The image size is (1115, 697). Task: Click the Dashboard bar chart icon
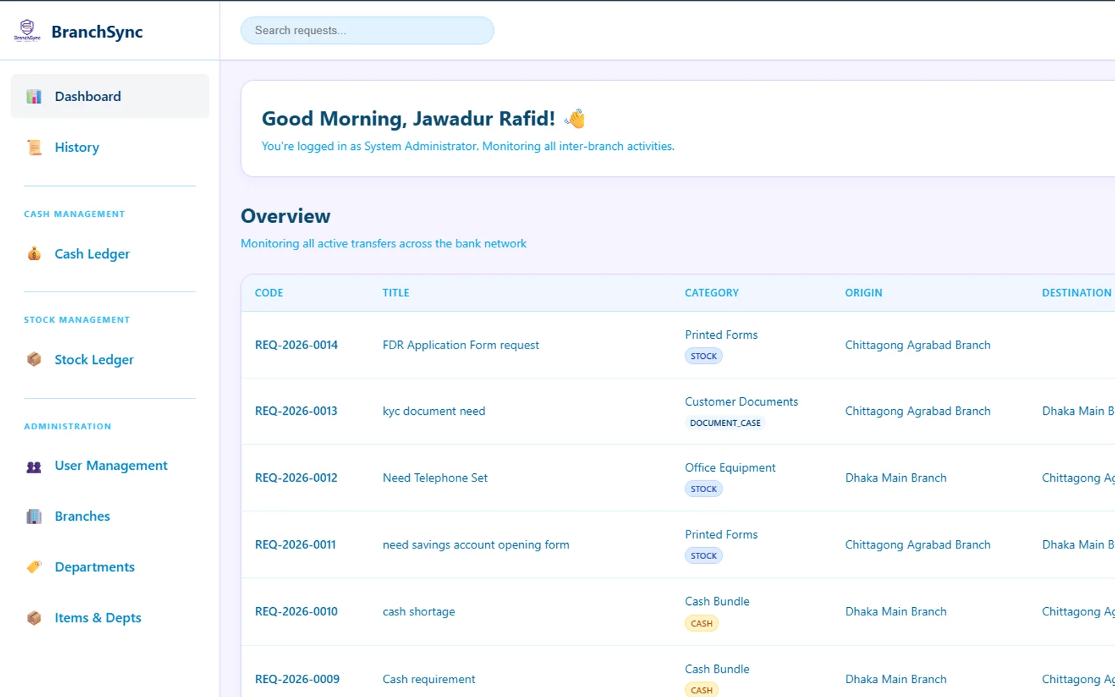(x=34, y=97)
